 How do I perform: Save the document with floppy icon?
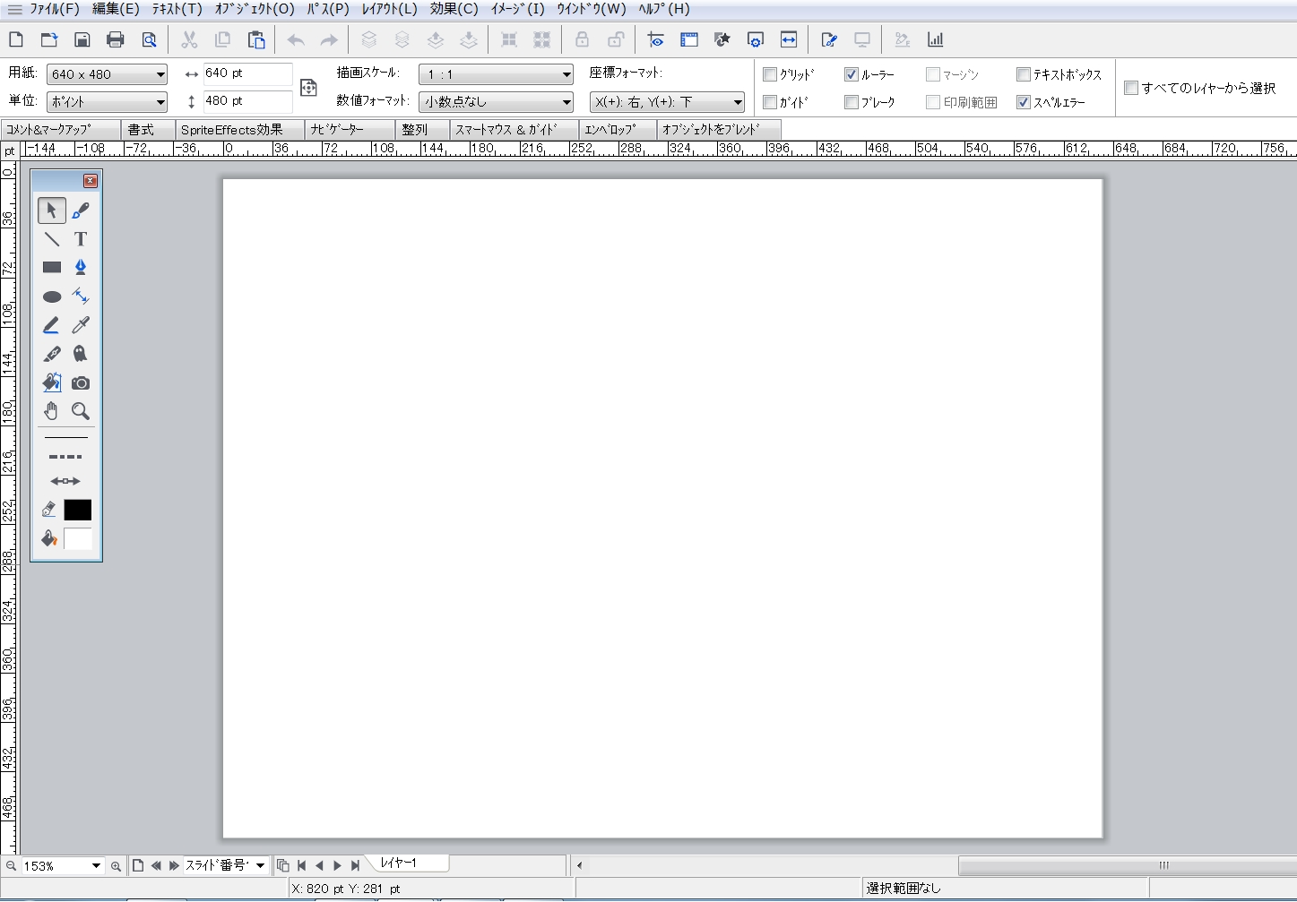(x=82, y=39)
